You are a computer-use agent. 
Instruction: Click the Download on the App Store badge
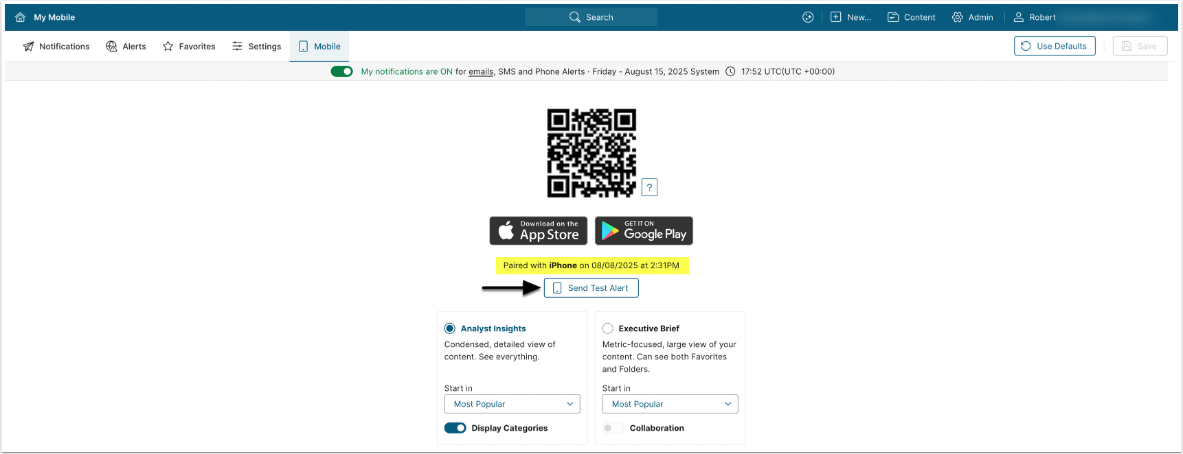pyautogui.click(x=538, y=231)
